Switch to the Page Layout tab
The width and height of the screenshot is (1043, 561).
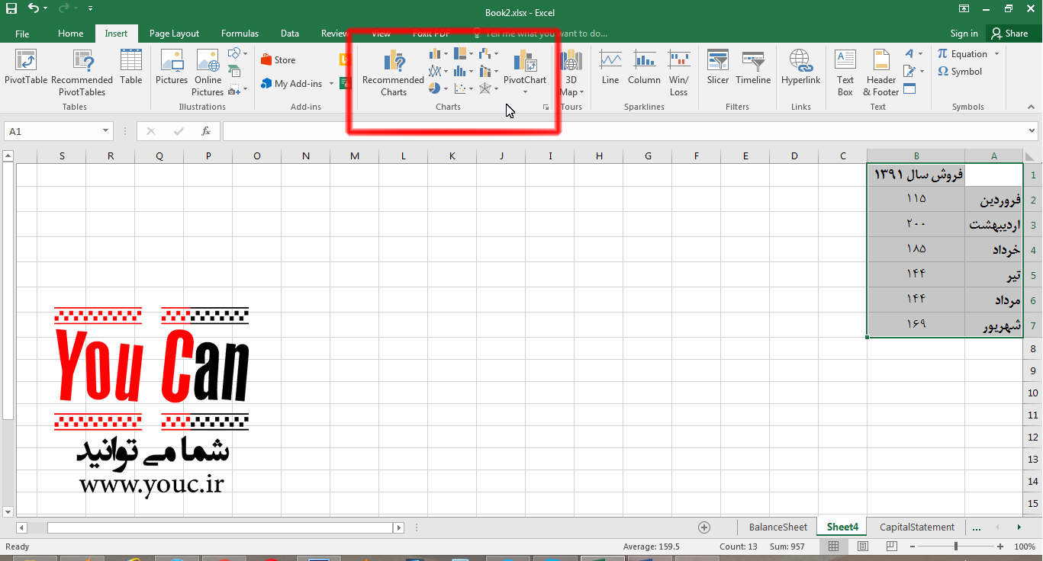(x=174, y=34)
